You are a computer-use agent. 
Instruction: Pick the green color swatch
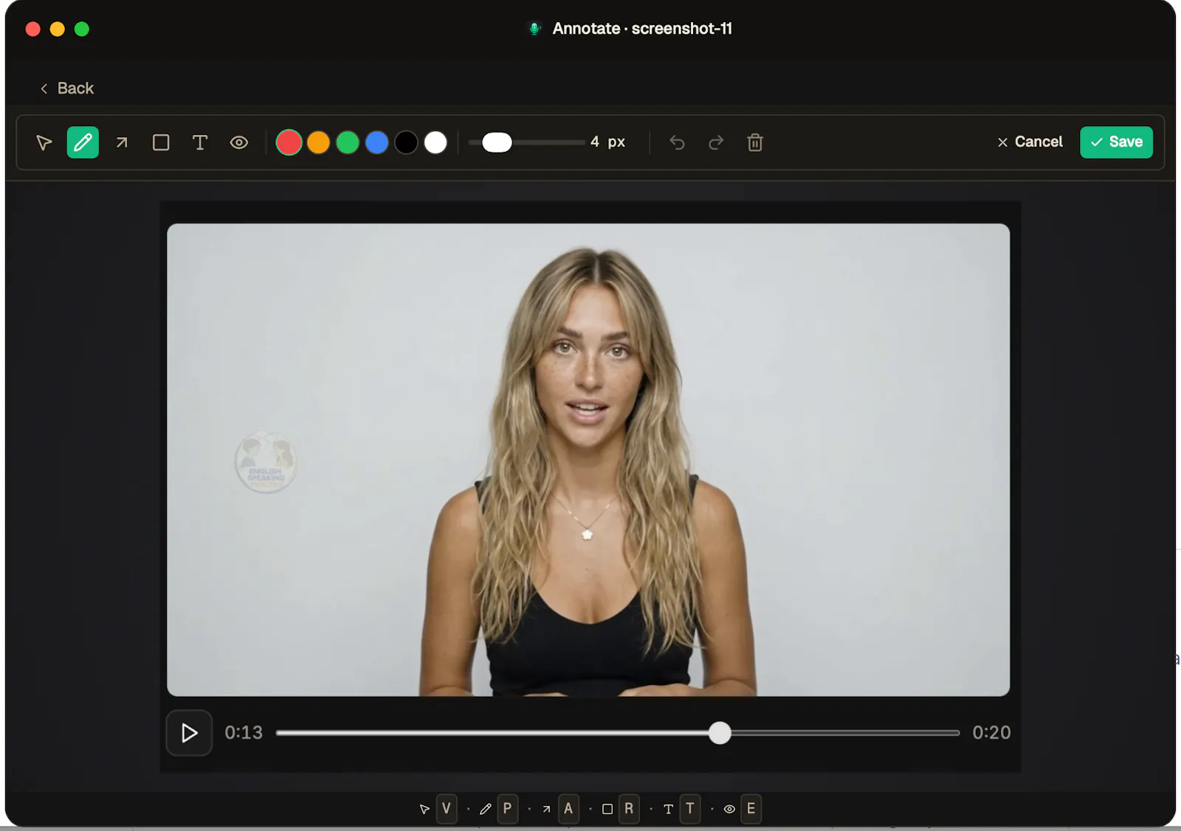[x=348, y=142]
